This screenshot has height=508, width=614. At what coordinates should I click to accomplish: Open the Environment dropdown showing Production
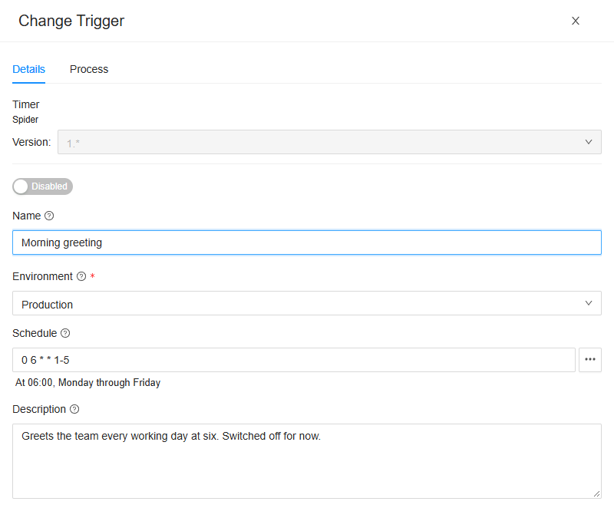coord(306,303)
